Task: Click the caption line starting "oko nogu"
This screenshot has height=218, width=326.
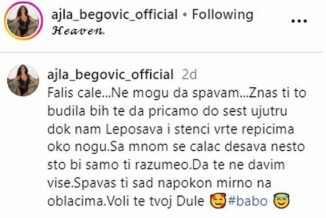Action: point(176,147)
